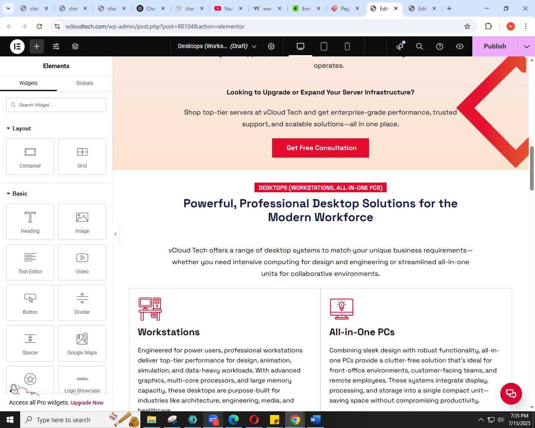535x428 pixels.
Task: Open the Structure layers icon
Action: [75, 46]
